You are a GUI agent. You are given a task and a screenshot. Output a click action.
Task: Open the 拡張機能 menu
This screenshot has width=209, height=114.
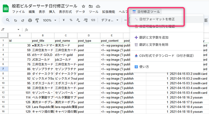pos(109,12)
